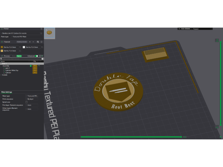Viewport: 223px width, 167px height.
Task: Edit filament 1 preset icon
Action: (x=20, y=47)
